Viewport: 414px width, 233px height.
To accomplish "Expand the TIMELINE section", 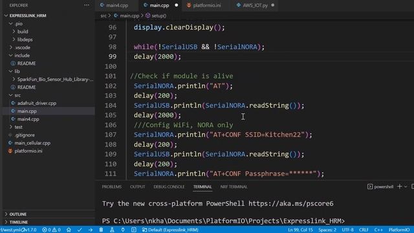I will point(6,222).
